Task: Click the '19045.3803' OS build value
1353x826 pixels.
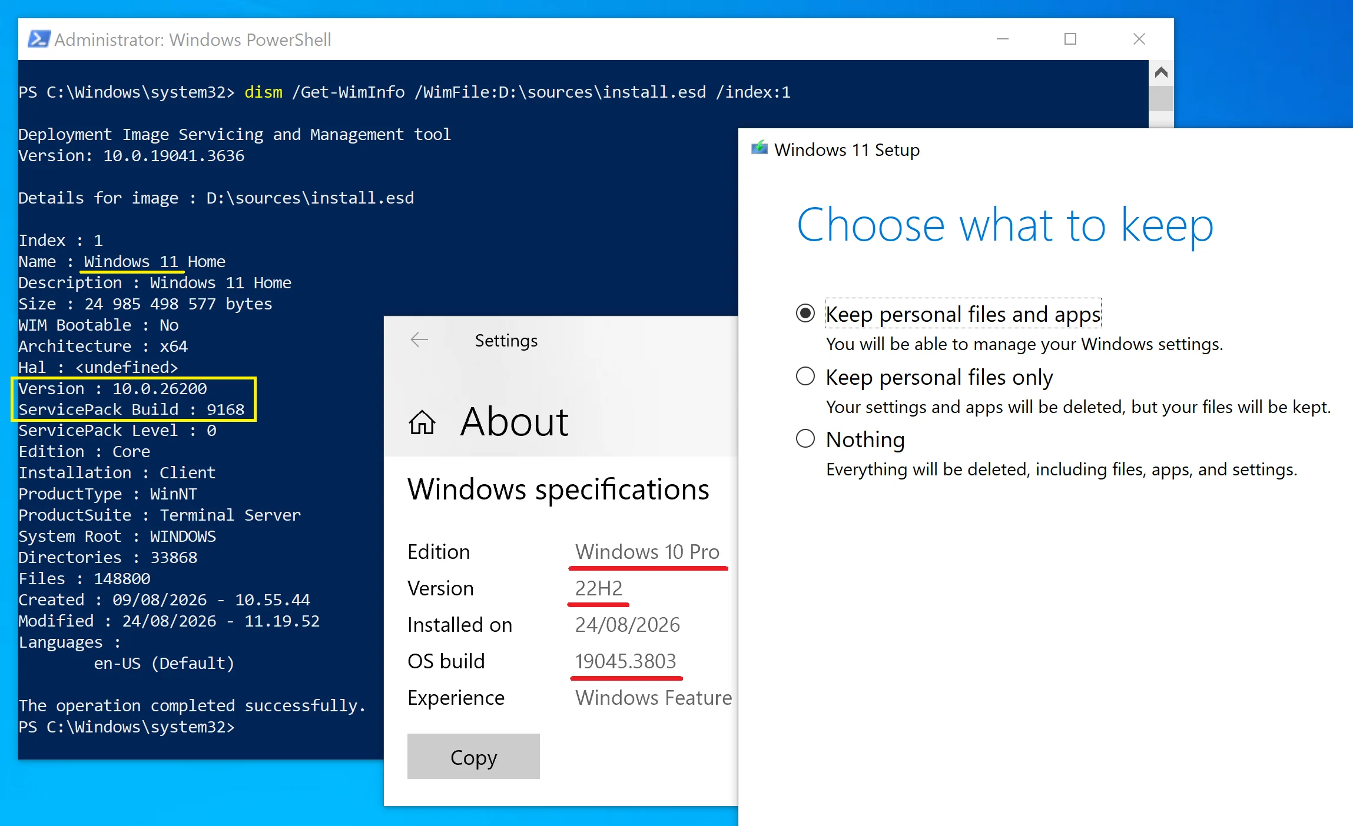Action: click(x=626, y=661)
